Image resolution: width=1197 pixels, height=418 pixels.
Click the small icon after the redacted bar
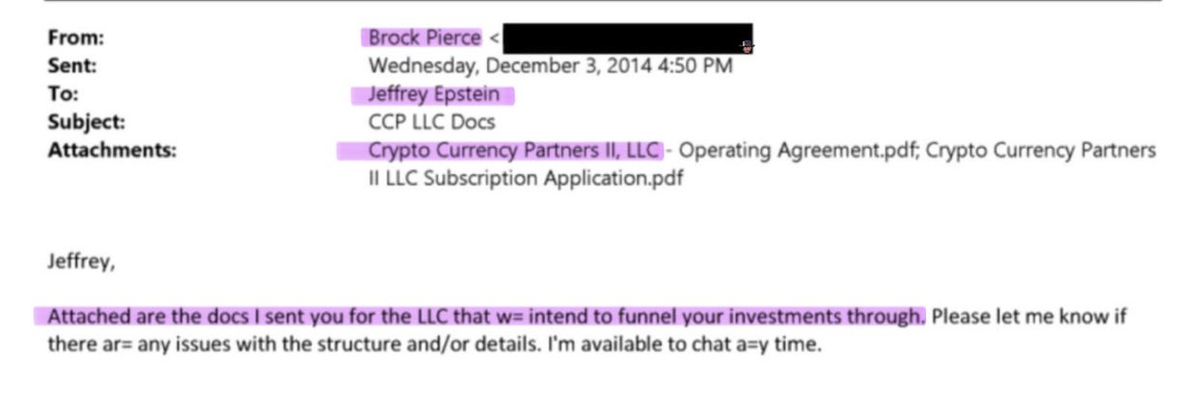coord(747,45)
